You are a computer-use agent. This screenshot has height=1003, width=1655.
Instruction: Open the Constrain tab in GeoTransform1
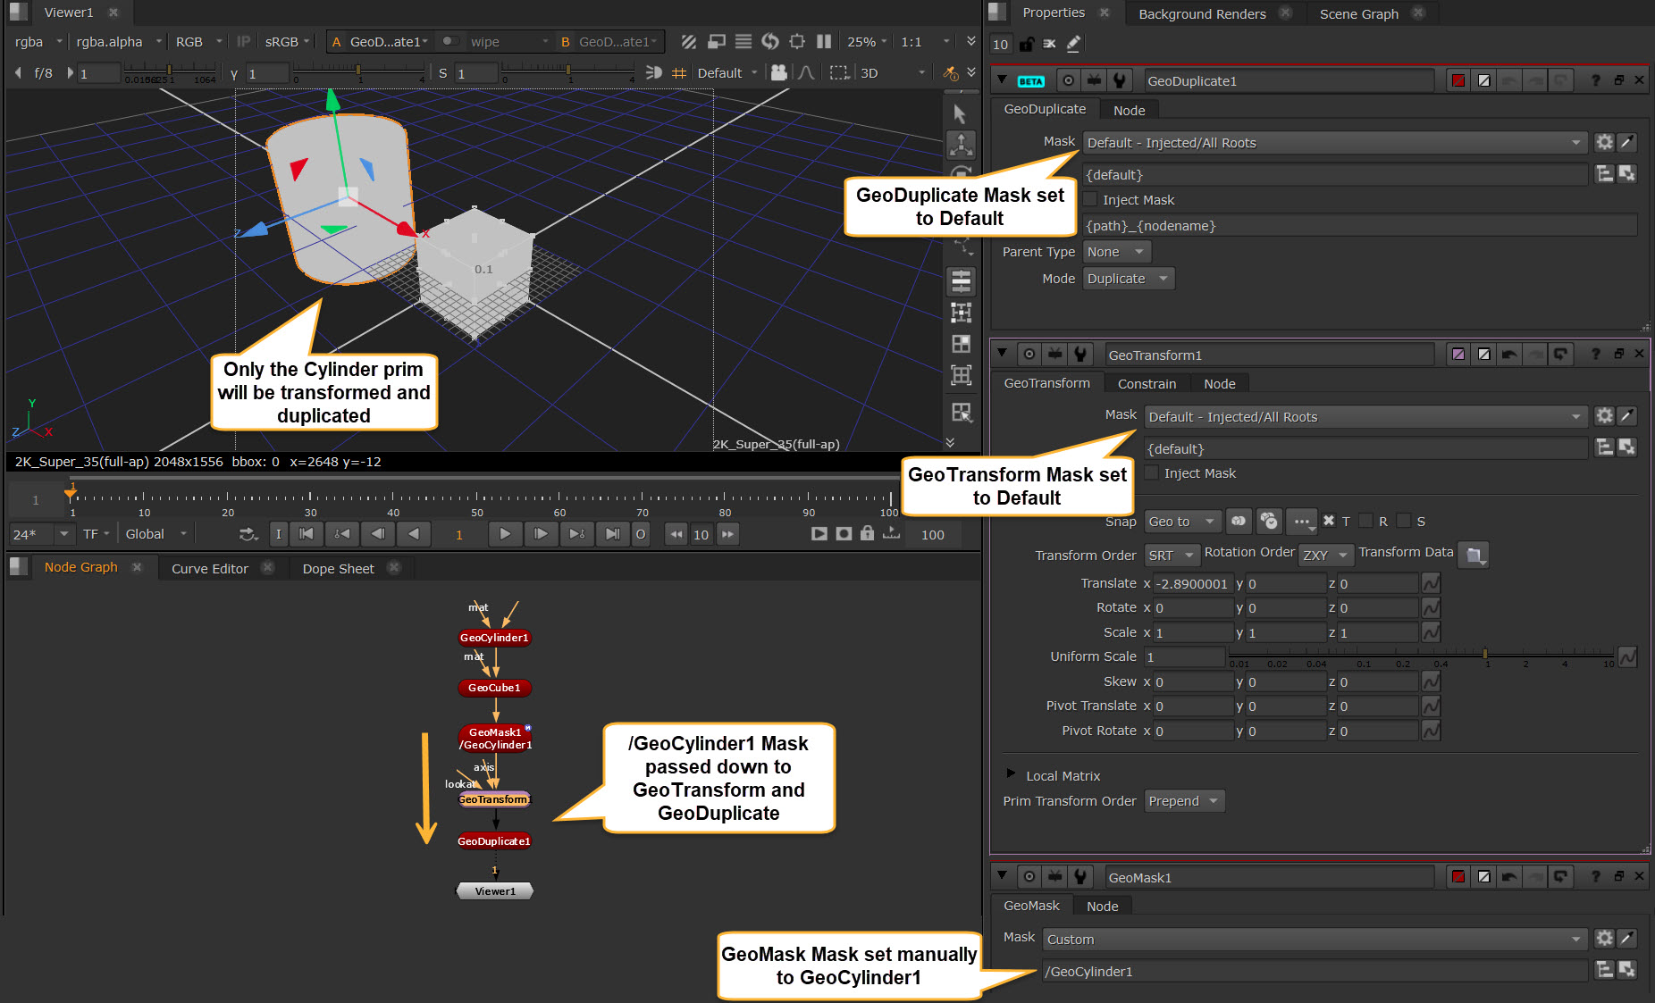1147,384
